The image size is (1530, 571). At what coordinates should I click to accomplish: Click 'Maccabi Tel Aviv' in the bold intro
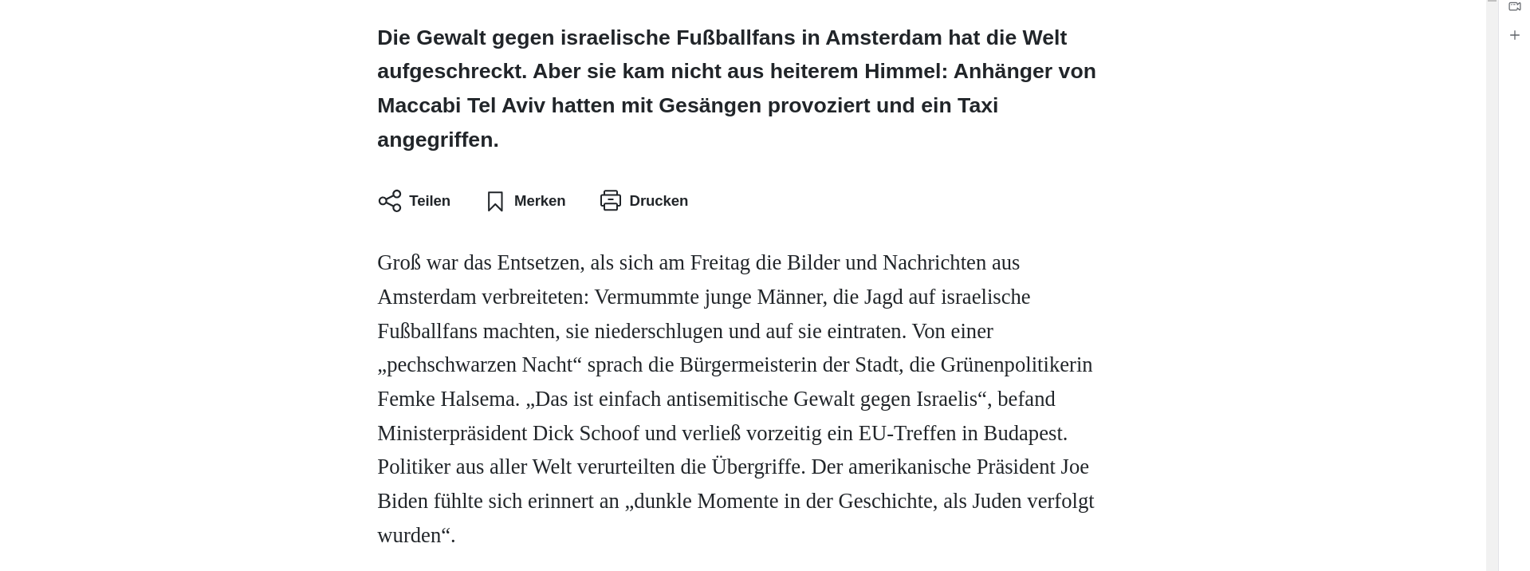[x=462, y=105]
